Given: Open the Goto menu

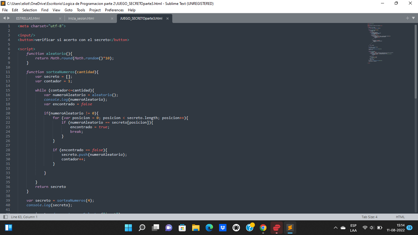Looking at the screenshot, I should coord(69,10).
